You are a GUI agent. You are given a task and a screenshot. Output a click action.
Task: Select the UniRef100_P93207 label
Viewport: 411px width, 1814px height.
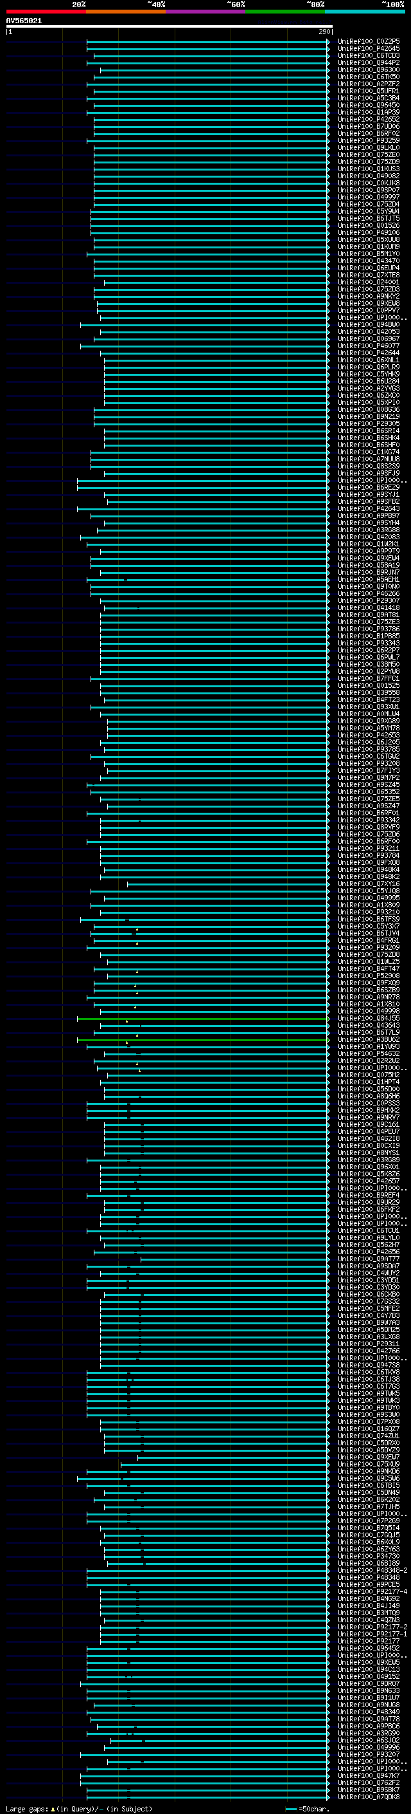369,1755
